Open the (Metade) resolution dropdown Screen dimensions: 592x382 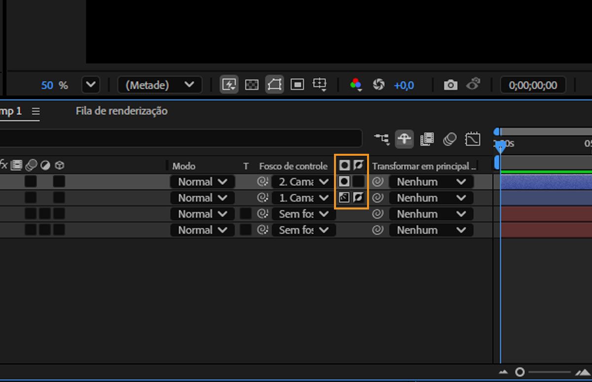160,85
